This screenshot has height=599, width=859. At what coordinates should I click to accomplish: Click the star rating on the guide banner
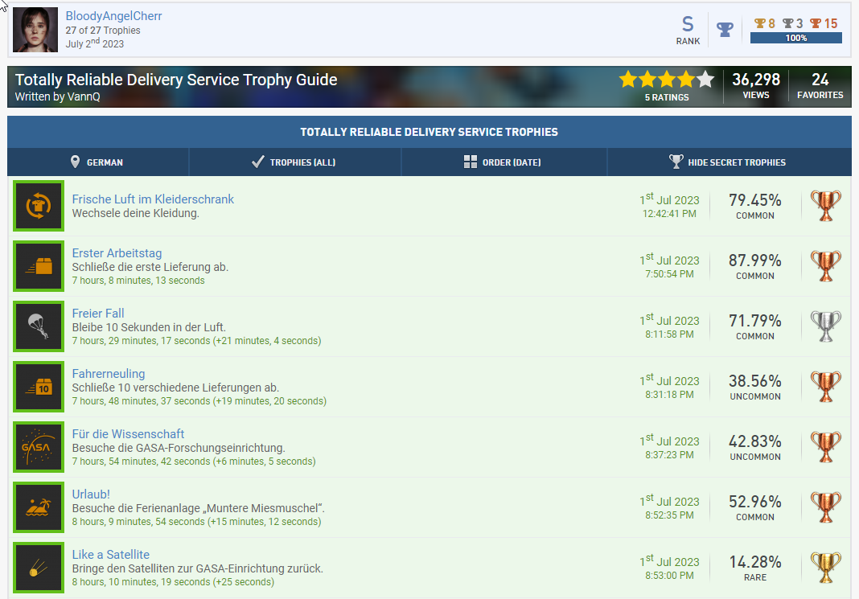666,80
